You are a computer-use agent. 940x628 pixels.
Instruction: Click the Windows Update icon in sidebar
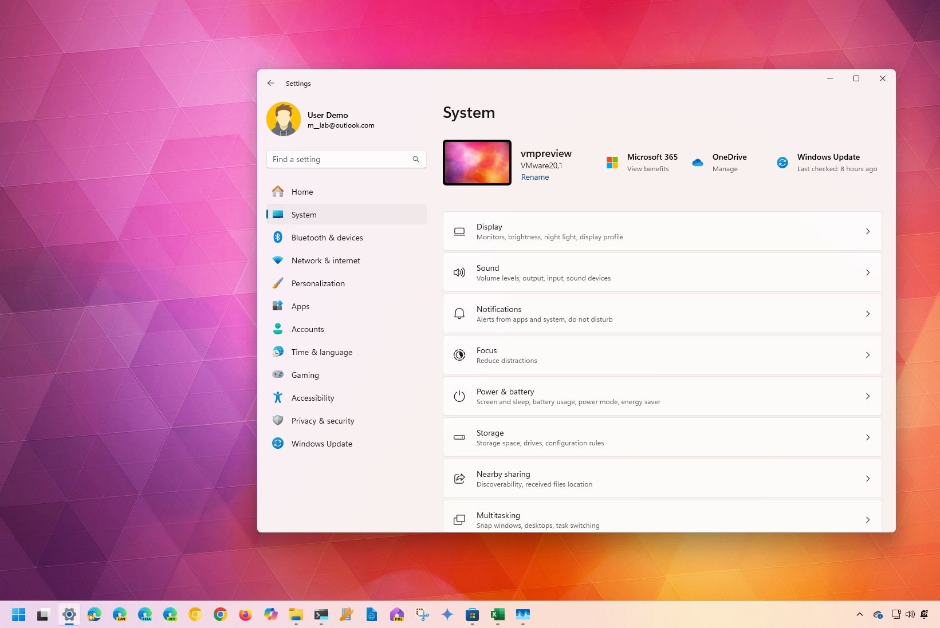[278, 443]
